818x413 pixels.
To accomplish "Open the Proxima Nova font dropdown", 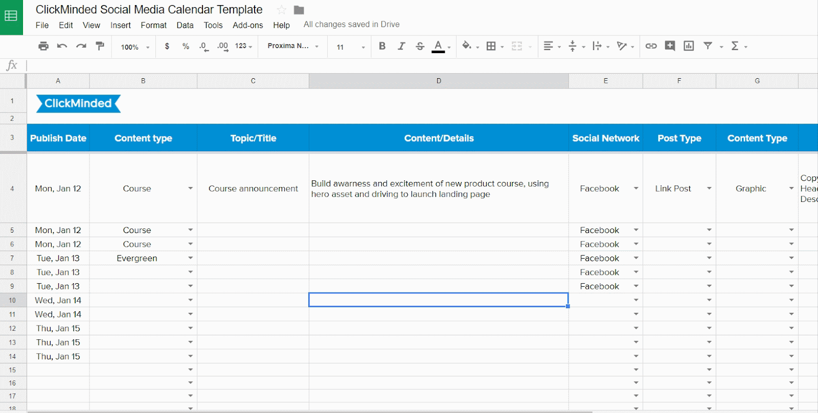I will click(x=293, y=46).
